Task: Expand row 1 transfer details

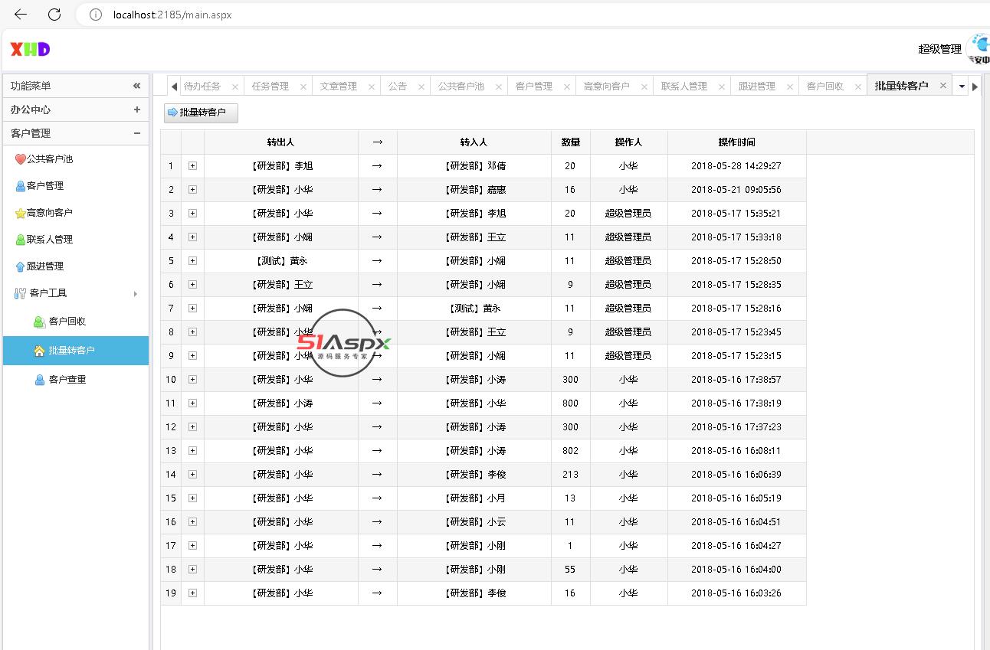Action: pyautogui.click(x=192, y=166)
